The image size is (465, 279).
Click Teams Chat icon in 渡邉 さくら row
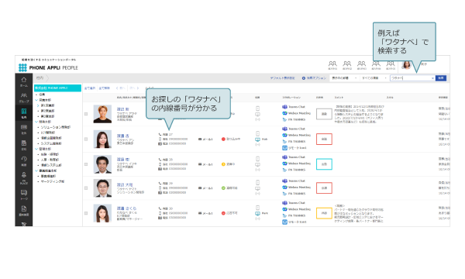point(284,203)
